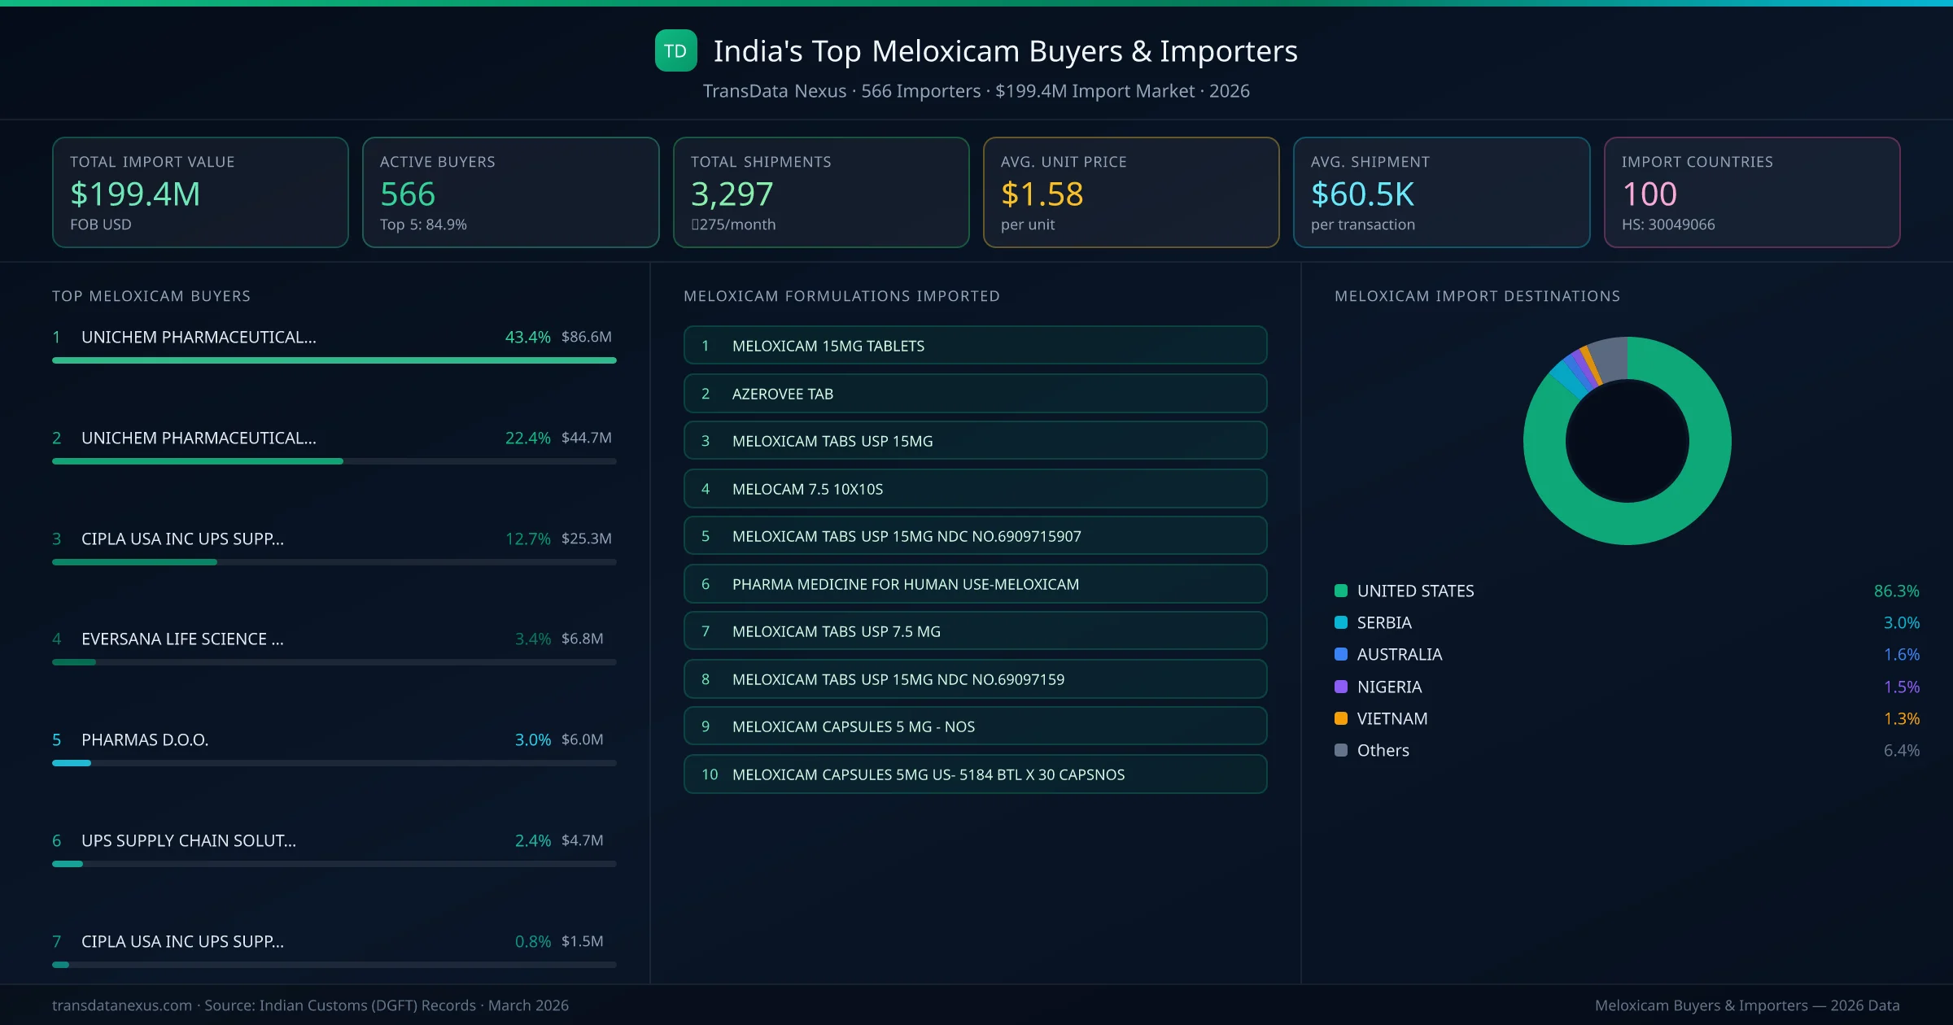
Task: Open the TOP MELOXICAM BUYERS section
Action: (x=151, y=295)
